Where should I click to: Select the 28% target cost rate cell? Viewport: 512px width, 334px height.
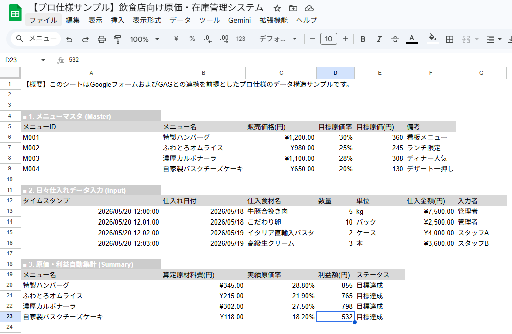(x=335, y=158)
